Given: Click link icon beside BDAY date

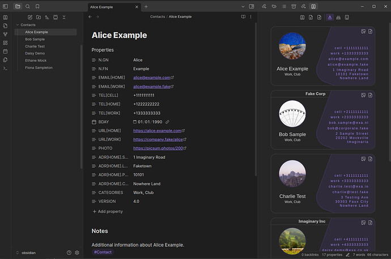Looking at the screenshot, I should click(x=167, y=122).
